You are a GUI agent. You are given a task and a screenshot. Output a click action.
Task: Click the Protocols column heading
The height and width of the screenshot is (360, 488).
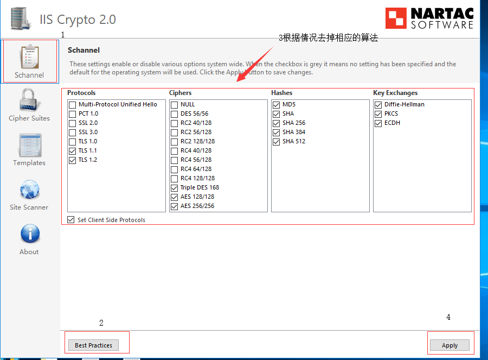coord(81,93)
